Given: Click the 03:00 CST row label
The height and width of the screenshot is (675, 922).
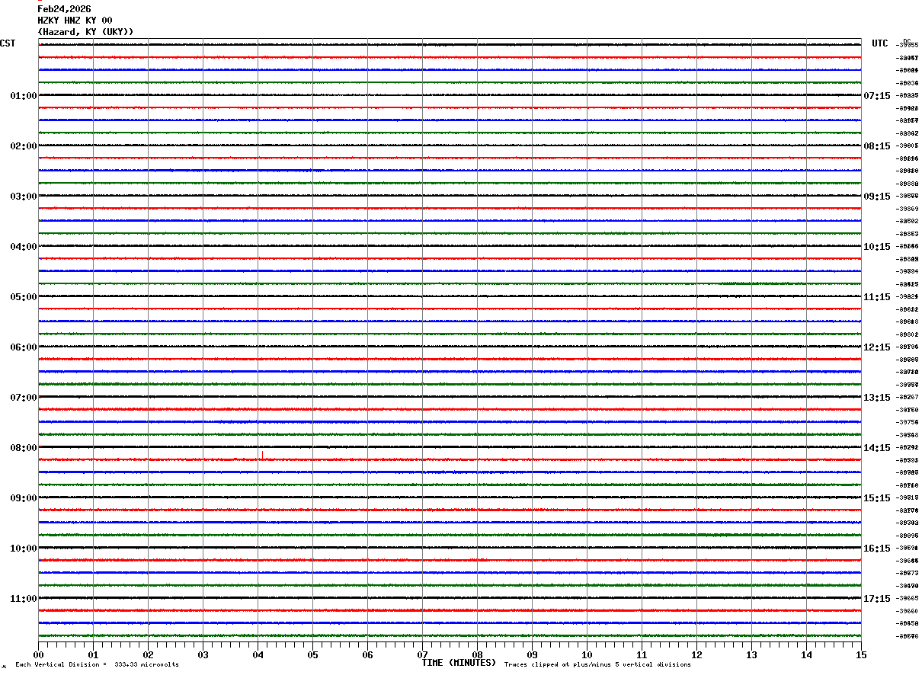Looking at the screenshot, I should pos(24,197).
